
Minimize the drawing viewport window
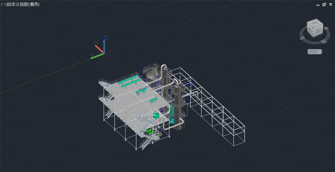(318, 5)
